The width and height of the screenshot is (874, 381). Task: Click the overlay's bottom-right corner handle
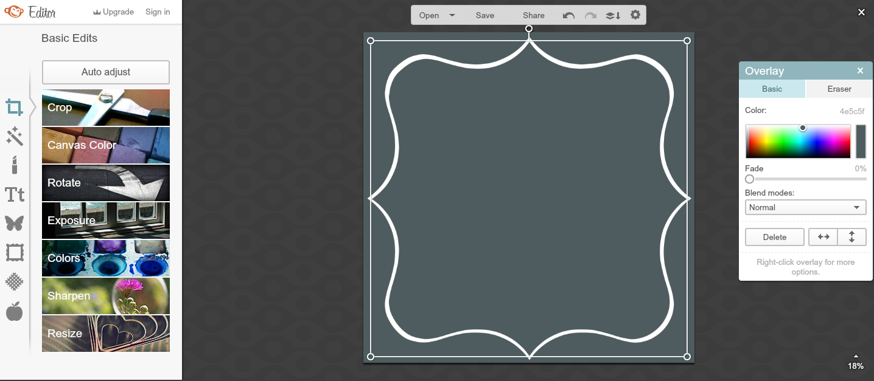[687, 357]
